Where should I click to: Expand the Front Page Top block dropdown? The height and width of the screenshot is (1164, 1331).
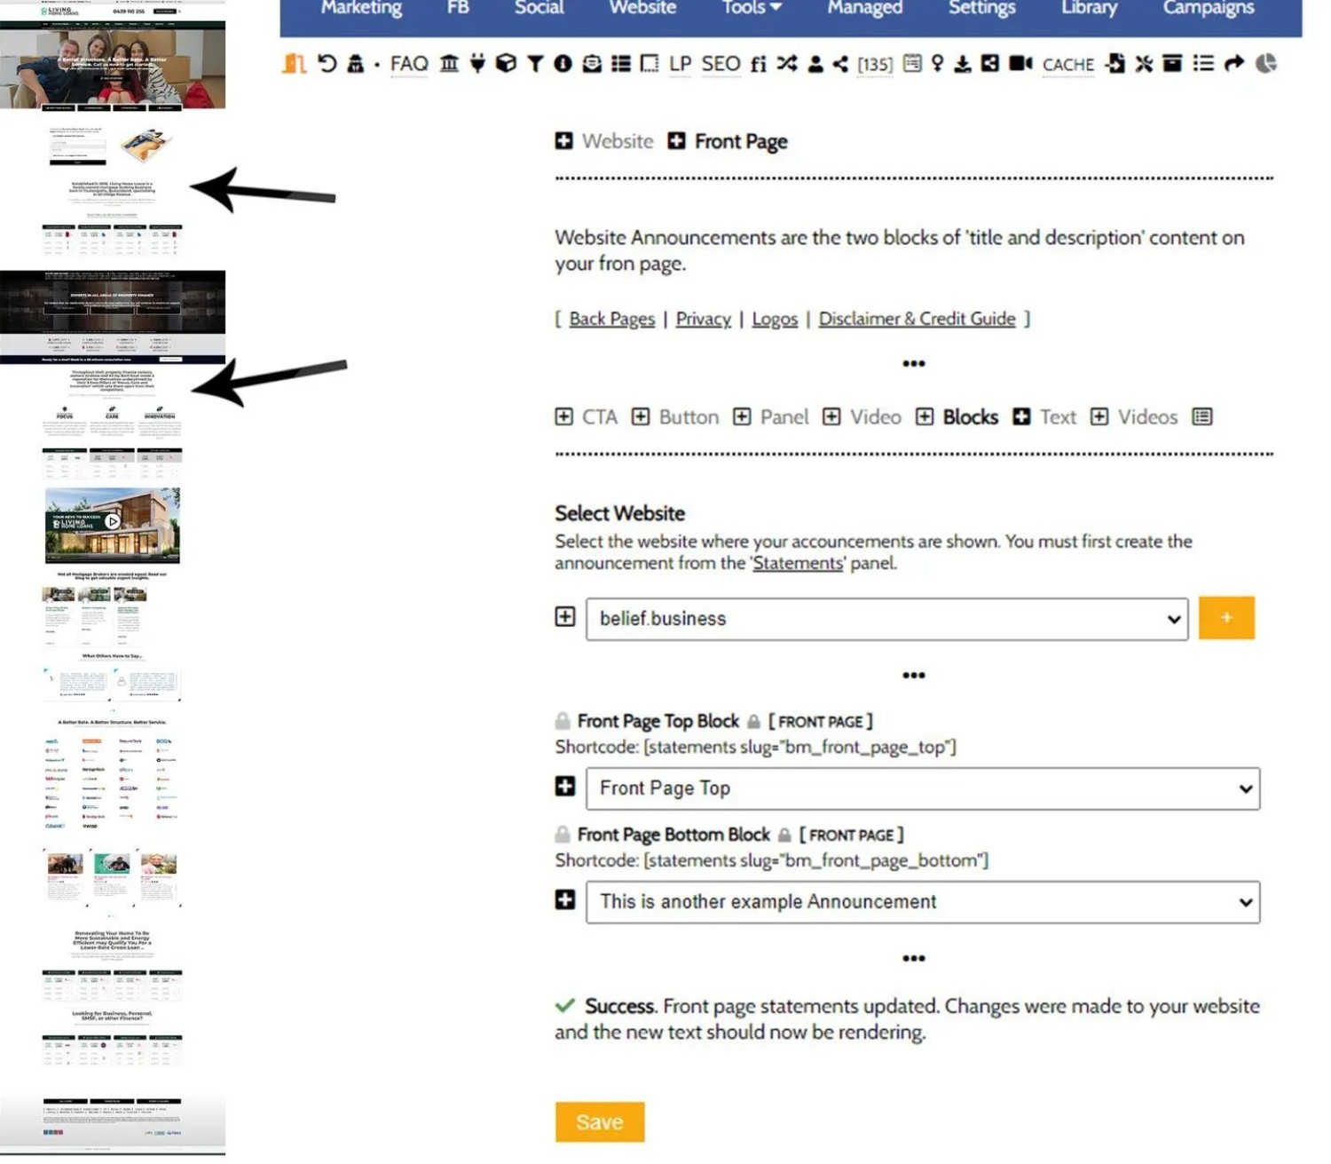coord(922,788)
